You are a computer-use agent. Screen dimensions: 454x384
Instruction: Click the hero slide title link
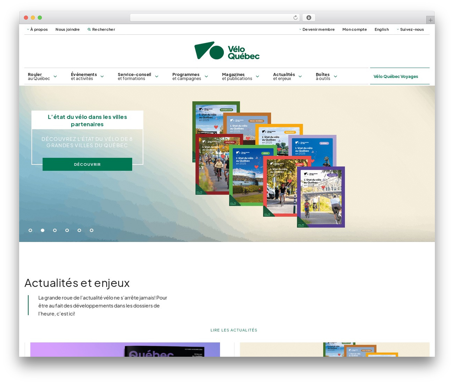(87, 120)
